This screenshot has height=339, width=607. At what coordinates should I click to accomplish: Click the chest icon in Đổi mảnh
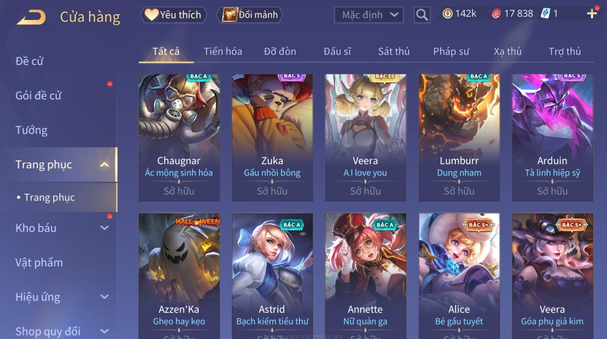[x=230, y=15]
